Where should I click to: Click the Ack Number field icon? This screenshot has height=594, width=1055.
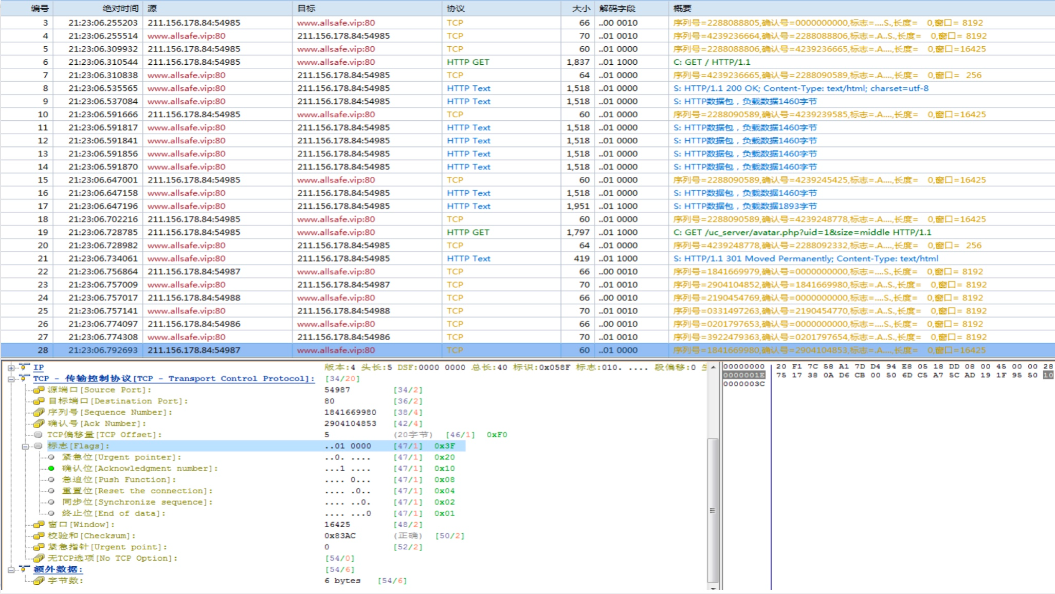39,424
